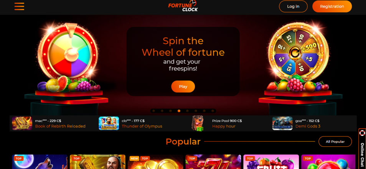Click the Registration button
Image resolution: width=366 pixels, height=169 pixels.
(x=332, y=6)
